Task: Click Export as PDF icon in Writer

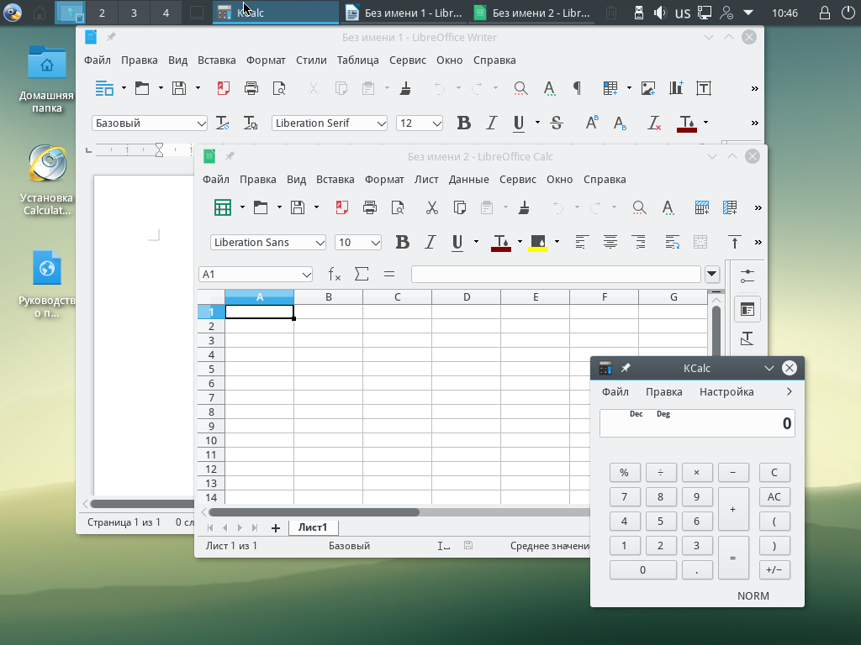Action: click(x=224, y=88)
